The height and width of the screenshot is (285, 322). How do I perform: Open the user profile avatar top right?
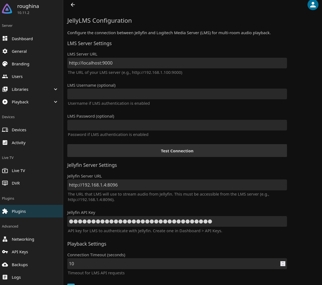[x=313, y=5]
